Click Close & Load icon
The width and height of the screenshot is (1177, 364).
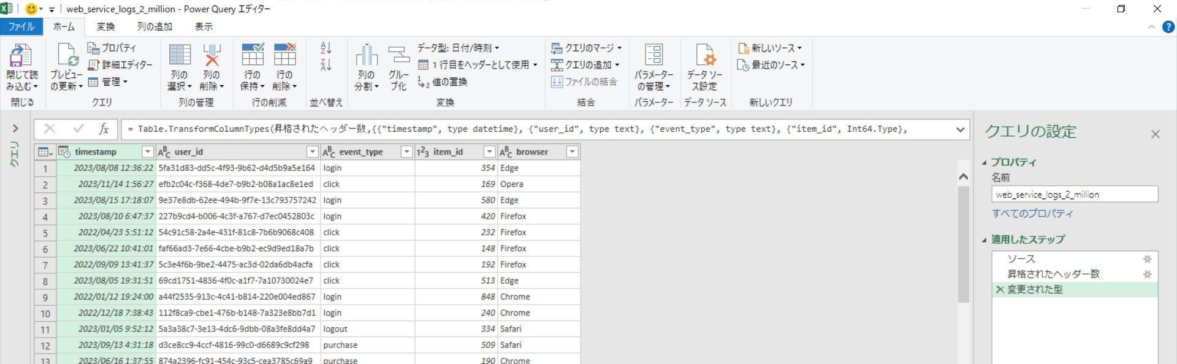tap(21, 55)
